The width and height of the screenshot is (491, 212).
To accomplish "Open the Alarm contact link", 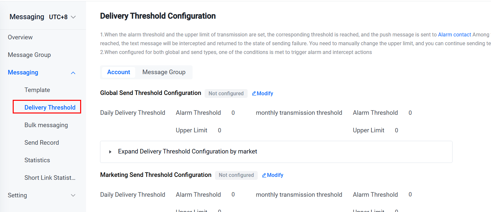I will [455, 34].
